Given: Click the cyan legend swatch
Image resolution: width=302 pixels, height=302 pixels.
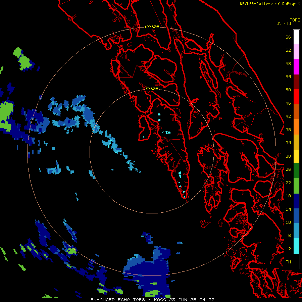Looking at the screenshot, I should click(296, 246).
